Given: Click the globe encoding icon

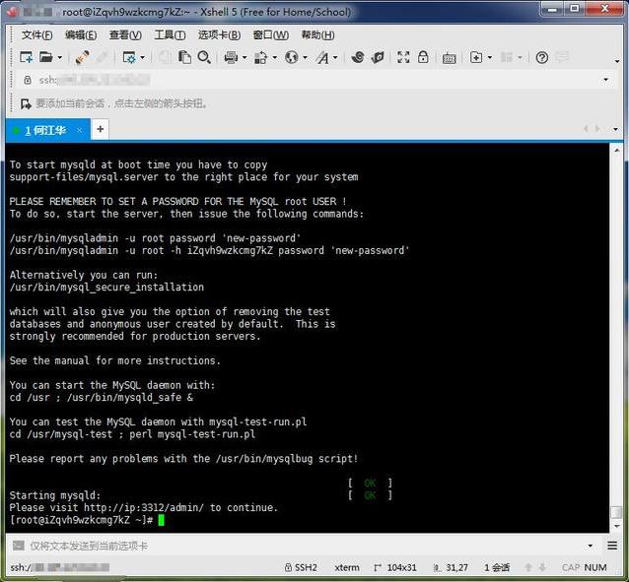Looking at the screenshot, I should (292, 57).
